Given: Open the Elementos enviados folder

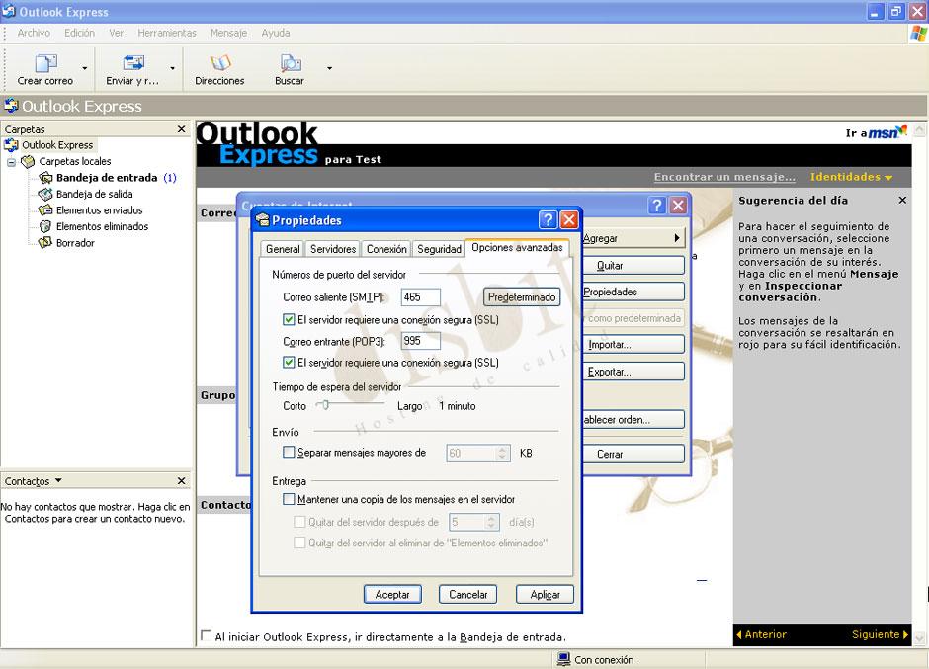Looking at the screenshot, I should pyautogui.click(x=100, y=210).
